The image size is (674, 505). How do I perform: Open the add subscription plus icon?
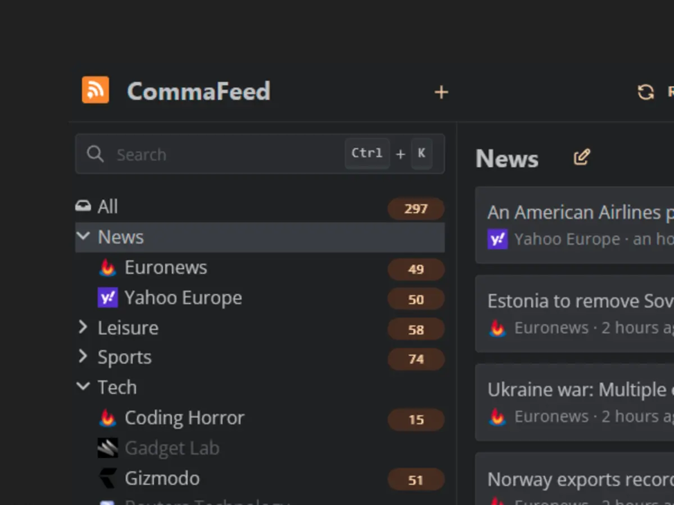(441, 92)
